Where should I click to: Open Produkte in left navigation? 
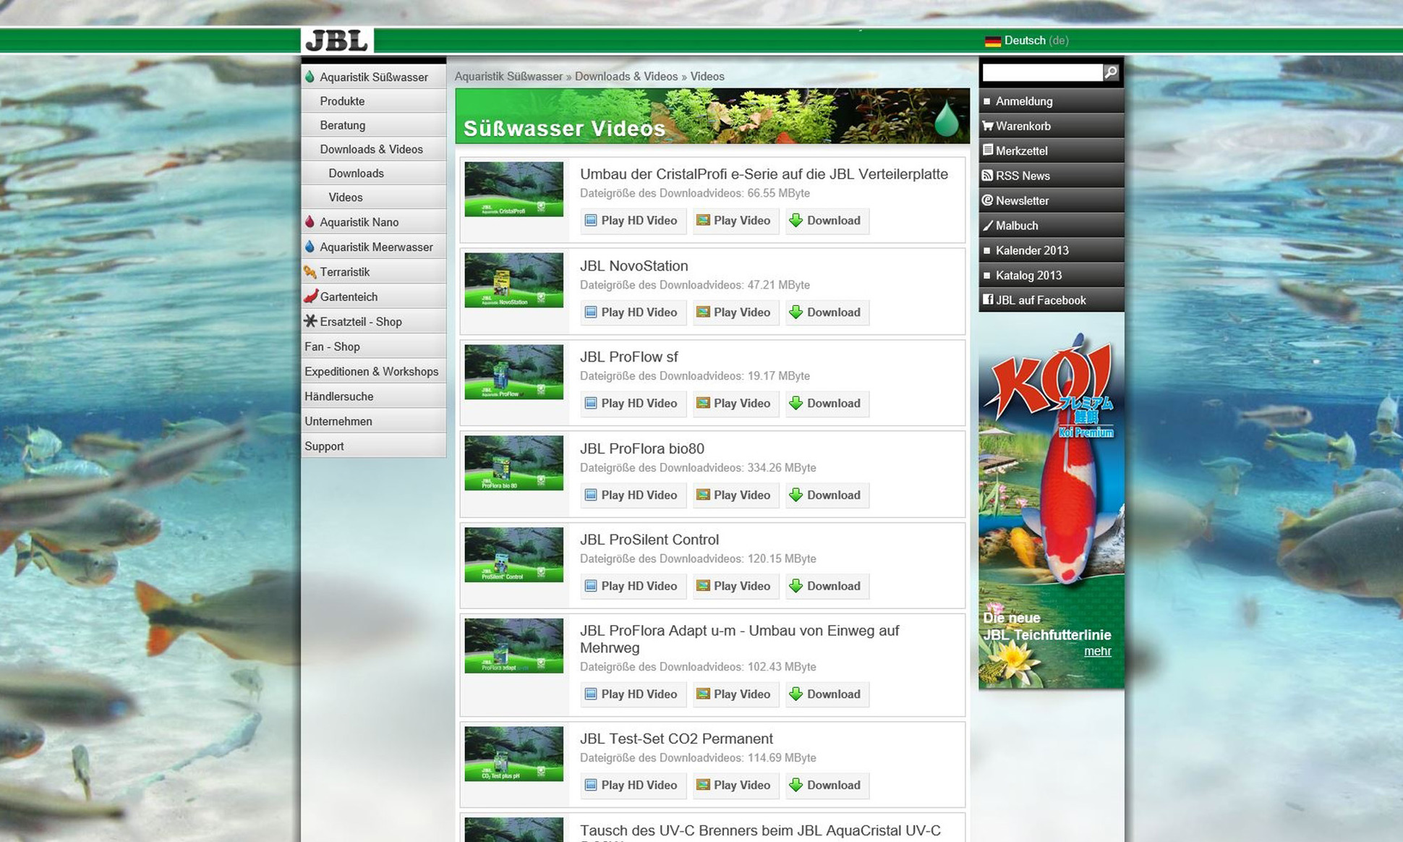click(373, 101)
